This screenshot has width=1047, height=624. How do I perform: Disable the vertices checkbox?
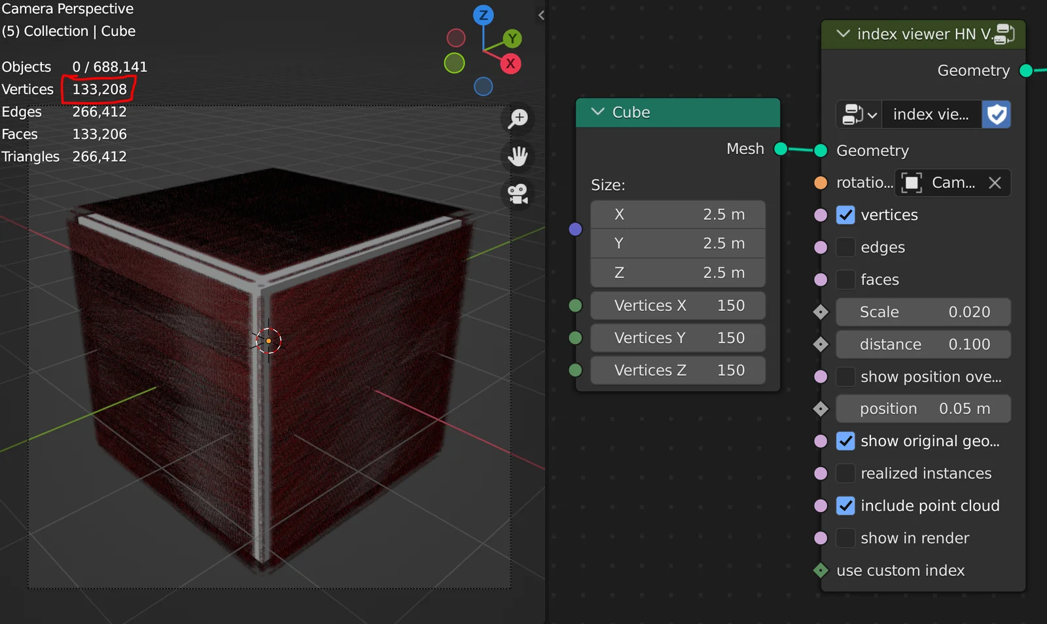[845, 215]
